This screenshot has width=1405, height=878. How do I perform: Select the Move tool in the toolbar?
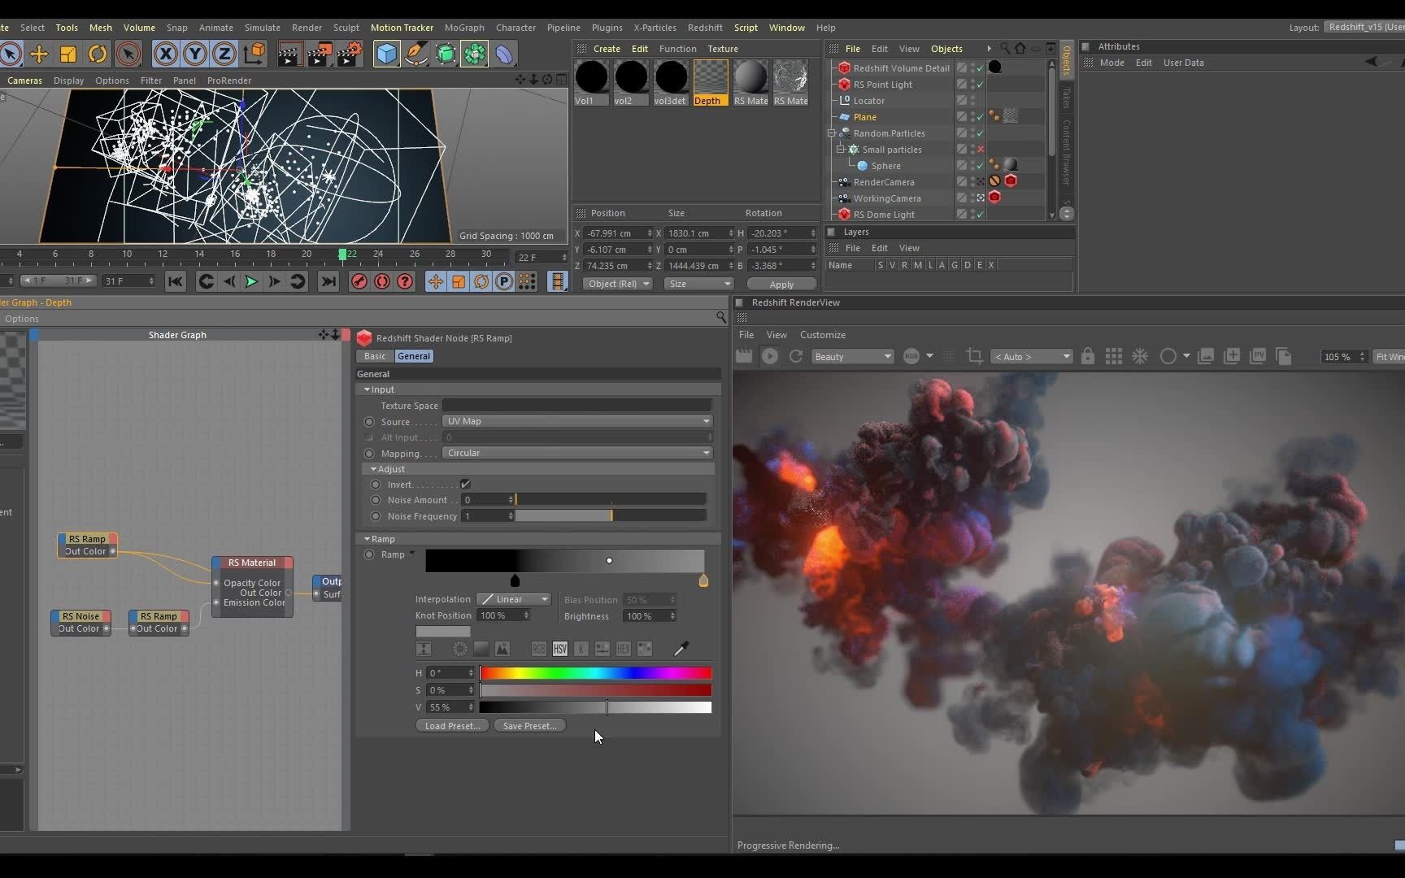(x=39, y=54)
